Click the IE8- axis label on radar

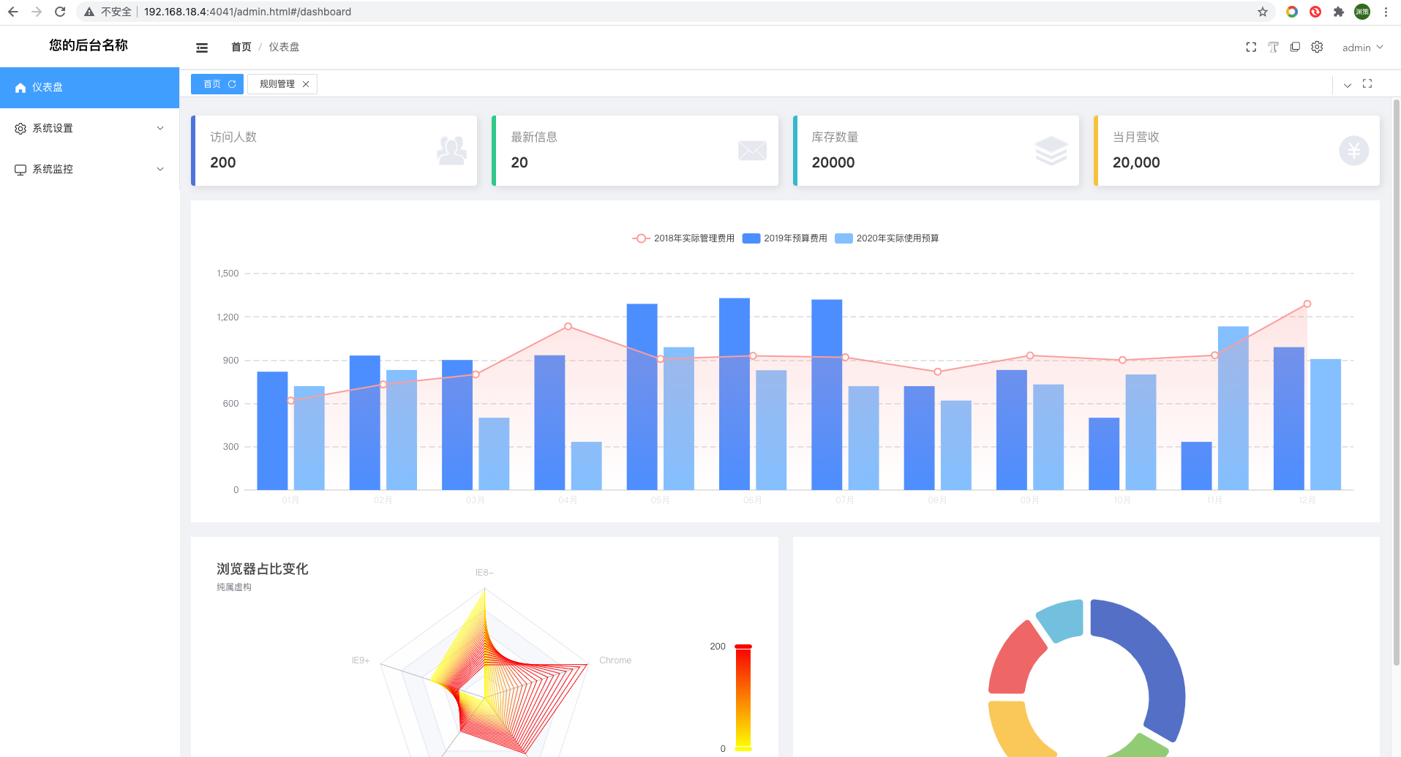[x=484, y=573]
